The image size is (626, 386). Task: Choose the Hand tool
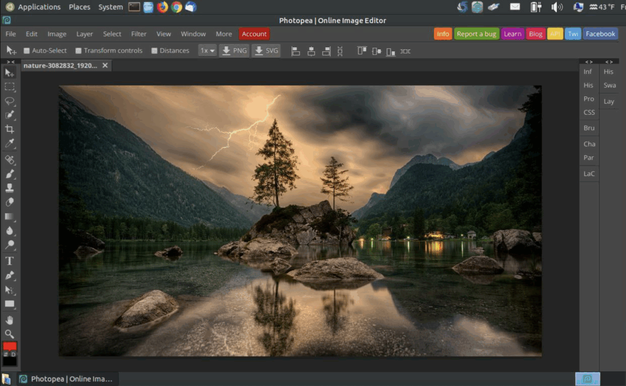[10, 319]
